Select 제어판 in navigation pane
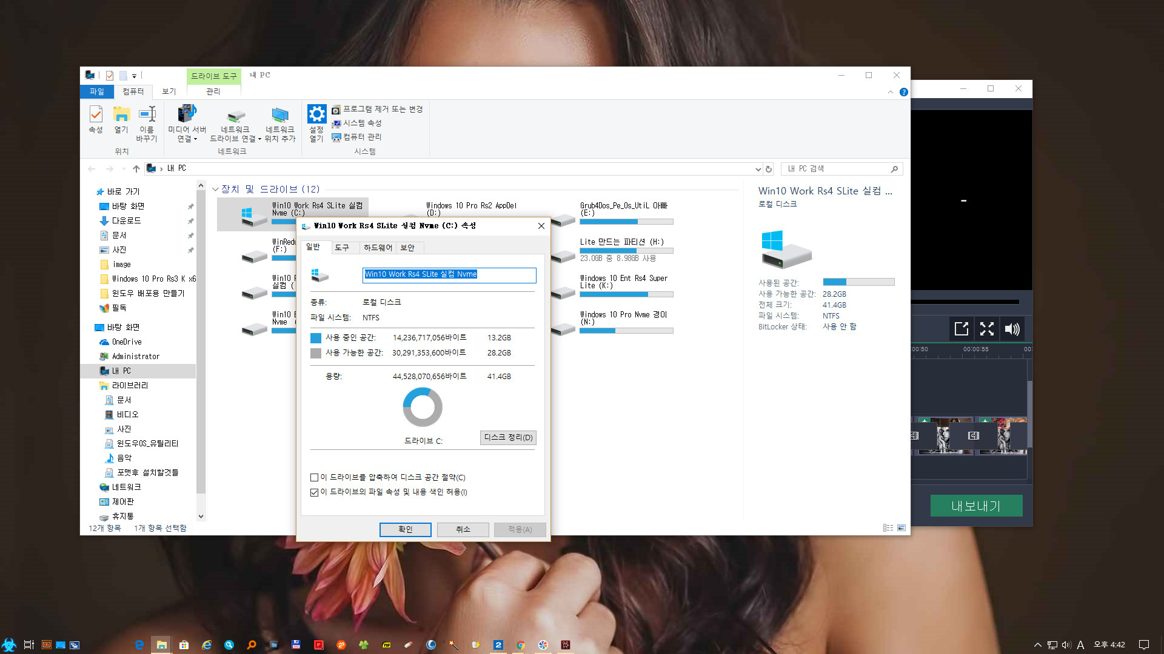Screen dimensions: 1164x654 coord(123,502)
